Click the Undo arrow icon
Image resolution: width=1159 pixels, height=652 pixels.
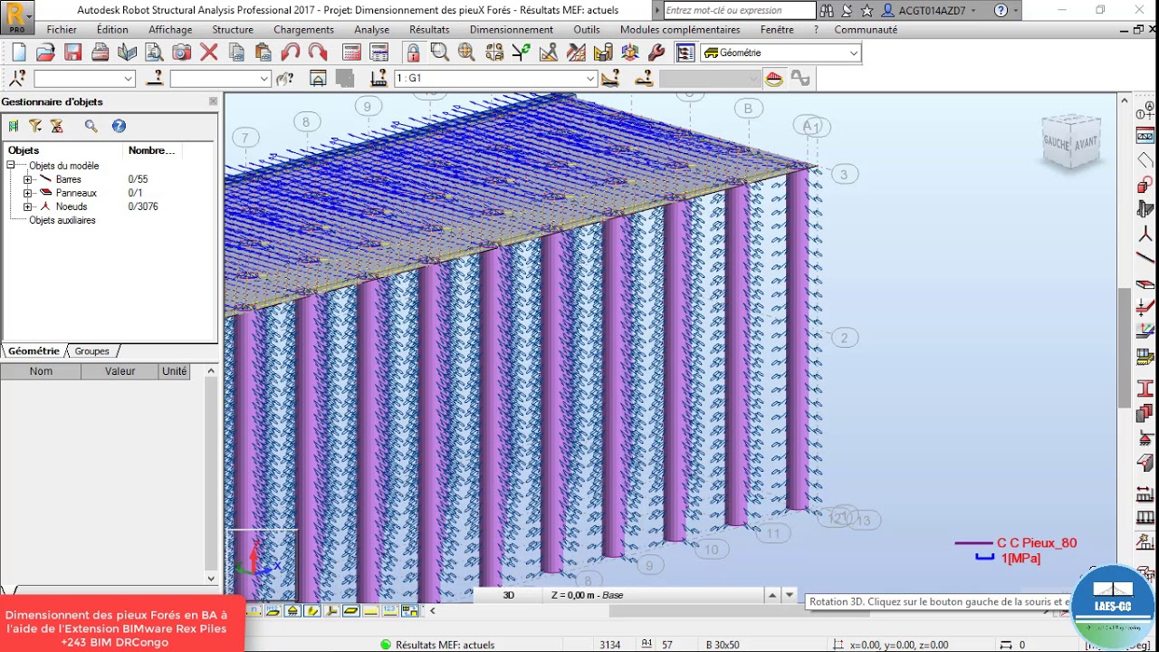pos(291,53)
